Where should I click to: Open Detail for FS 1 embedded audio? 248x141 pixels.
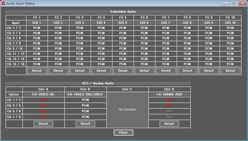click(x=37, y=71)
